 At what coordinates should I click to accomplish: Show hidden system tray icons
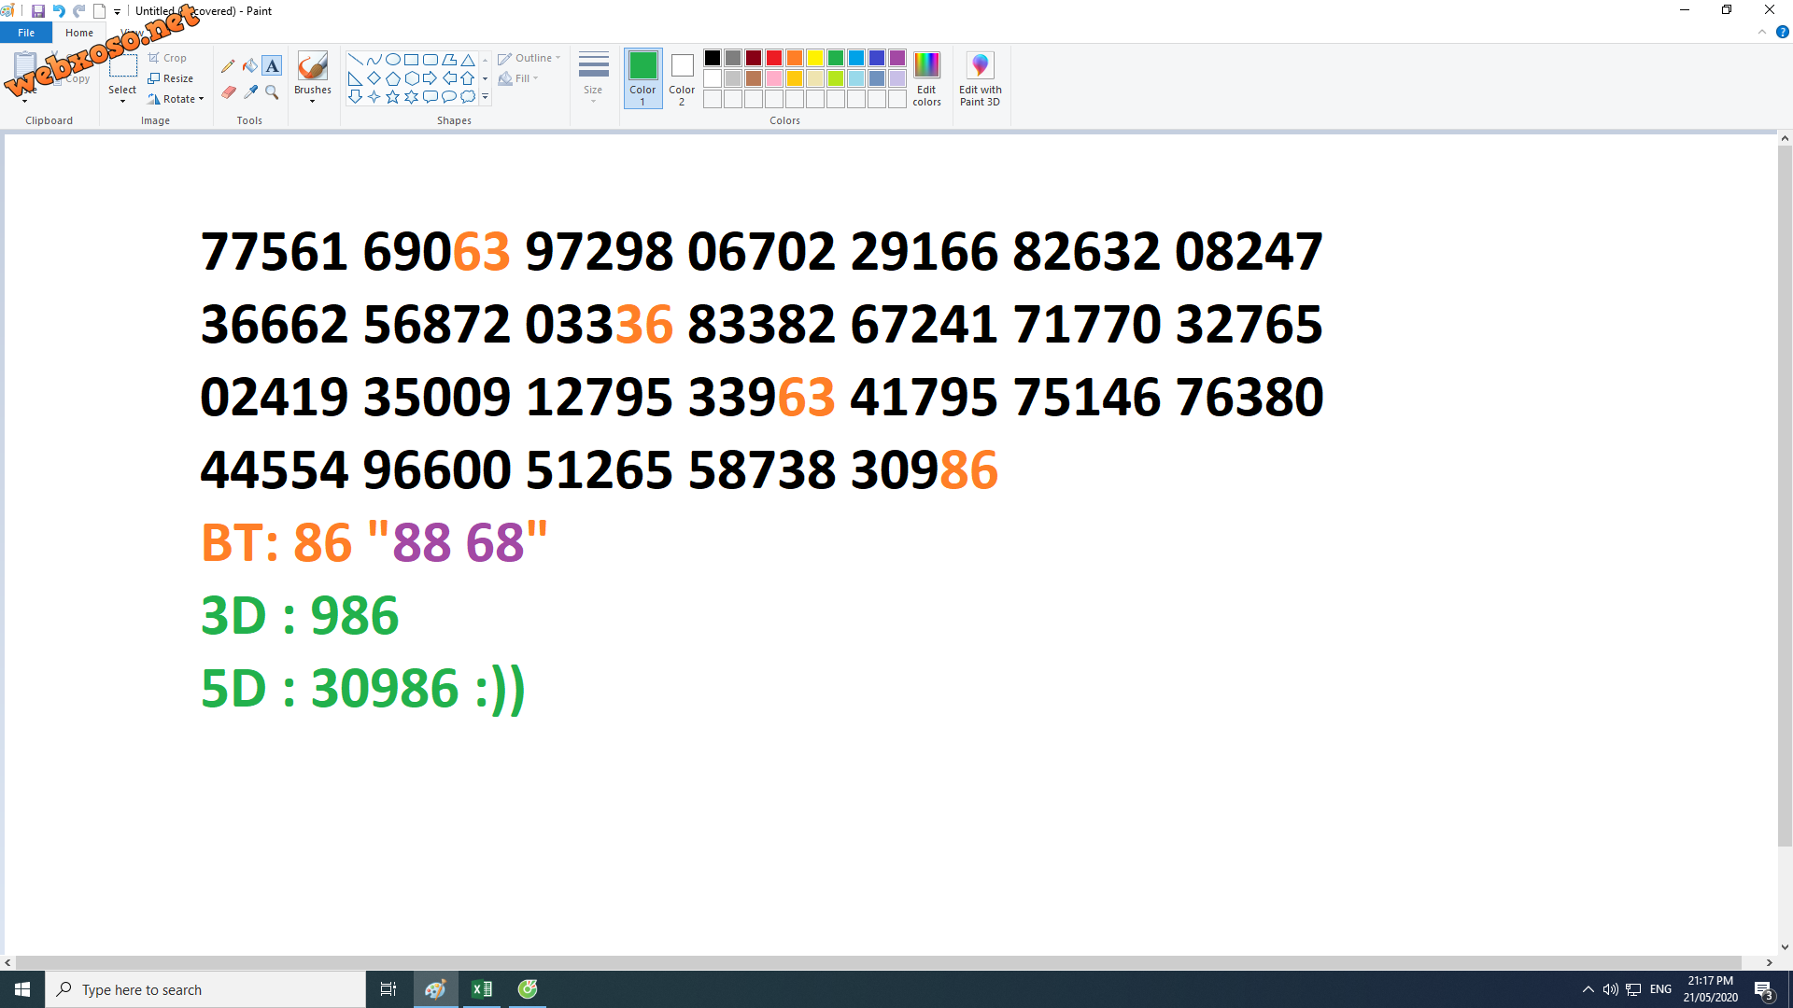(x=1588, y=989)
